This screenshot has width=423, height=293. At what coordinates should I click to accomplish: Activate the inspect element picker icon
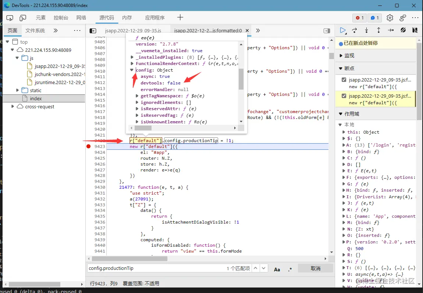tap(10, 18)
